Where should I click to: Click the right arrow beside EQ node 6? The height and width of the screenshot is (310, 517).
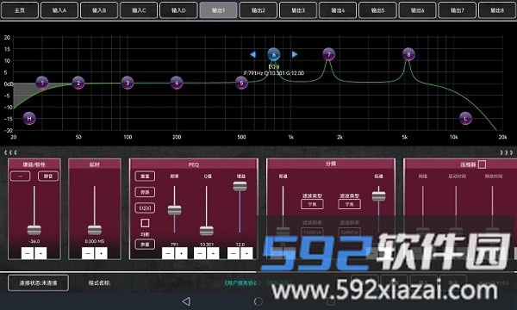(295, 54)
